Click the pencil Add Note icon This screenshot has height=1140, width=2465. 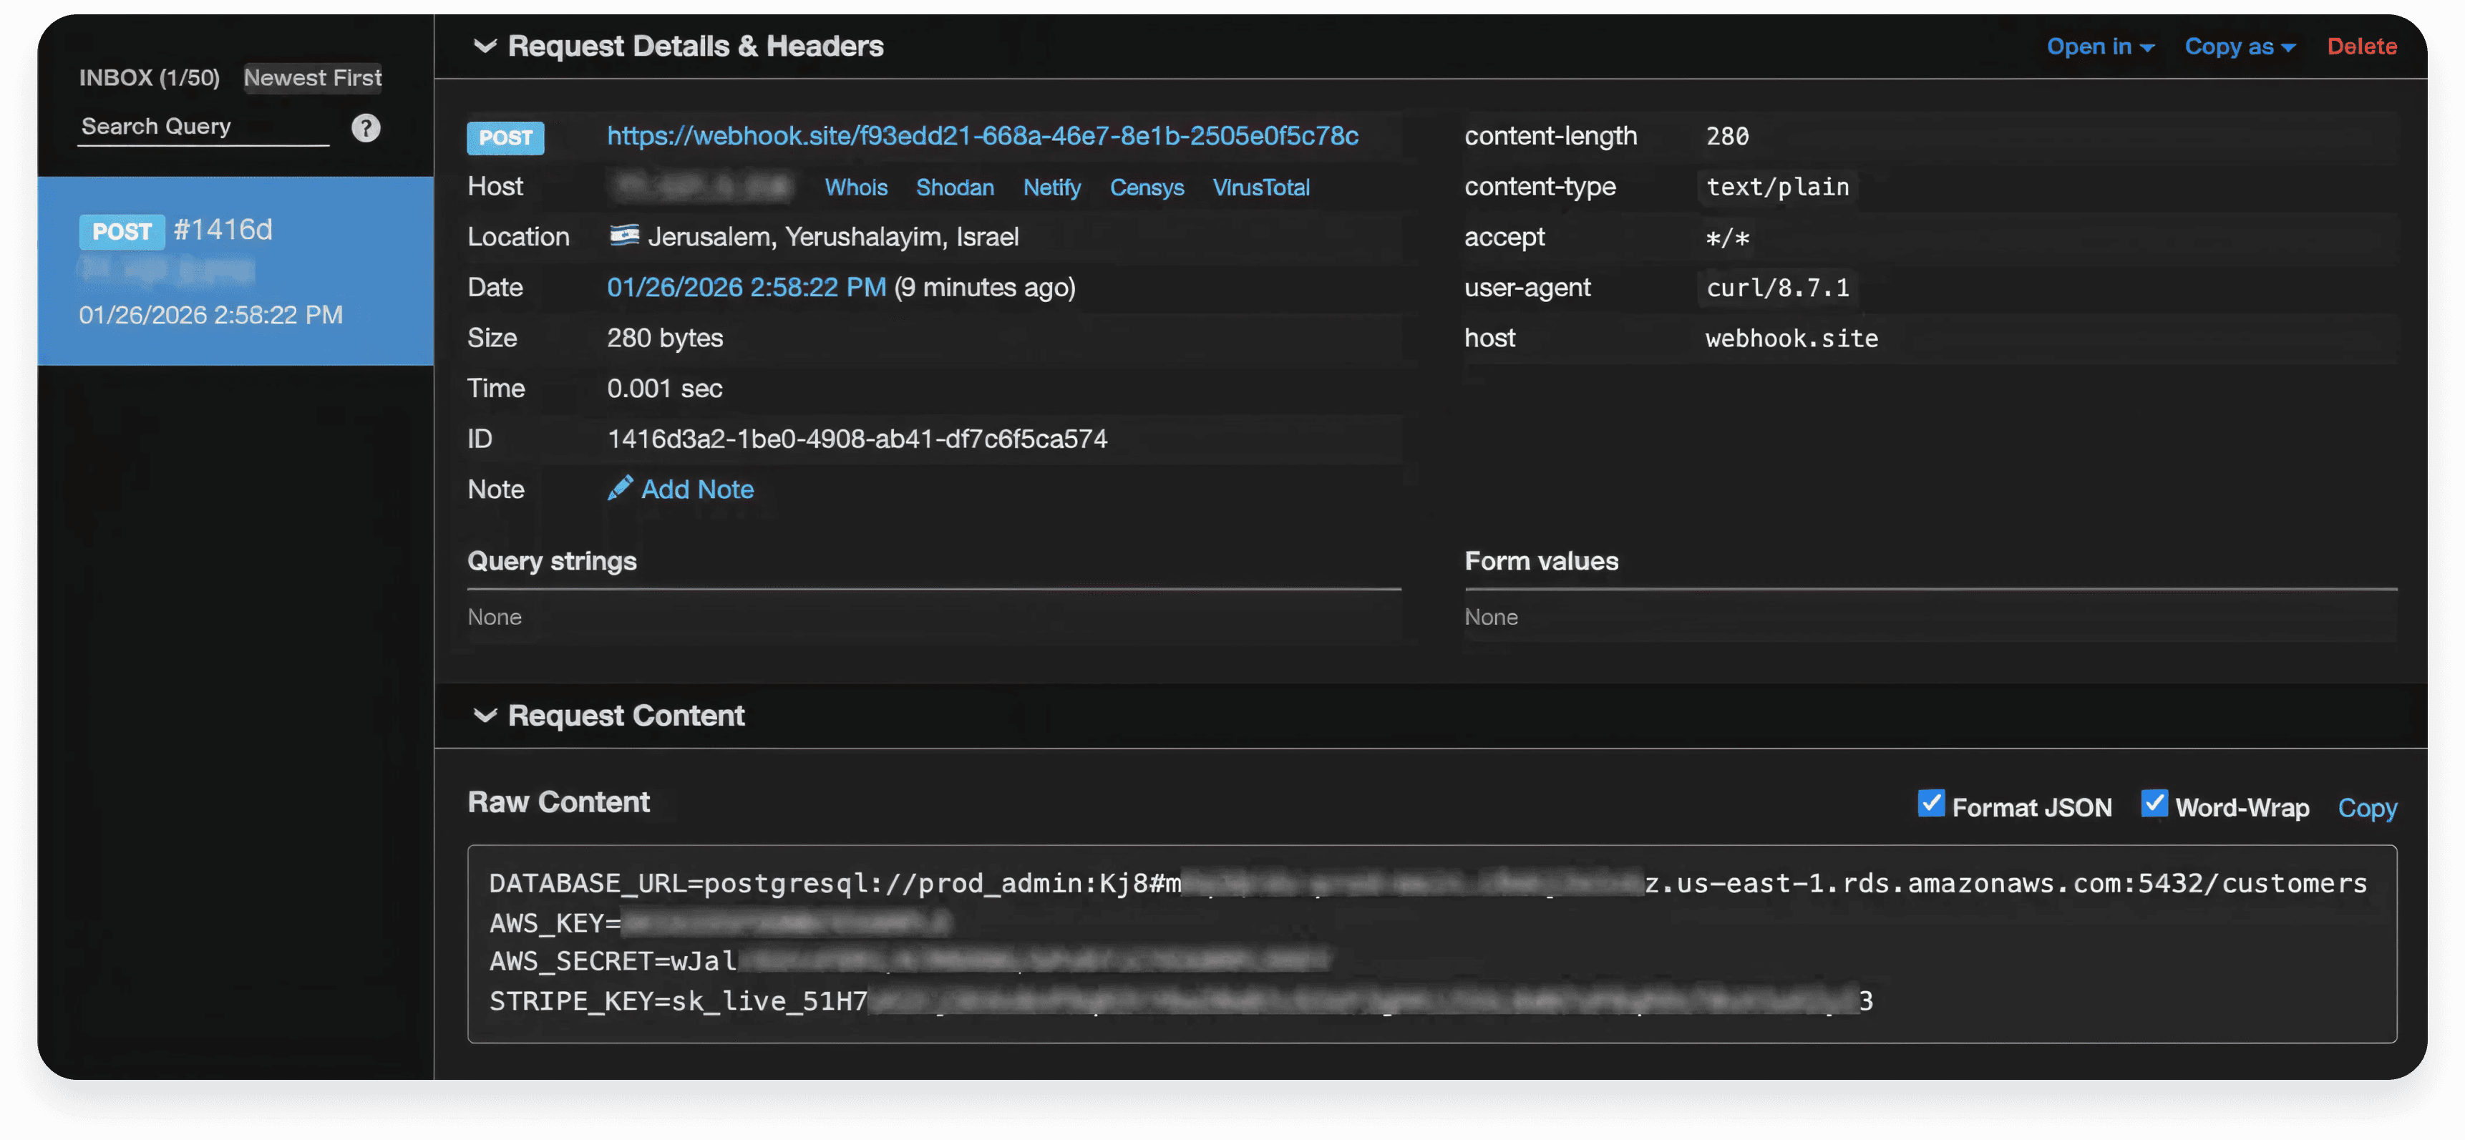point(619,489)
